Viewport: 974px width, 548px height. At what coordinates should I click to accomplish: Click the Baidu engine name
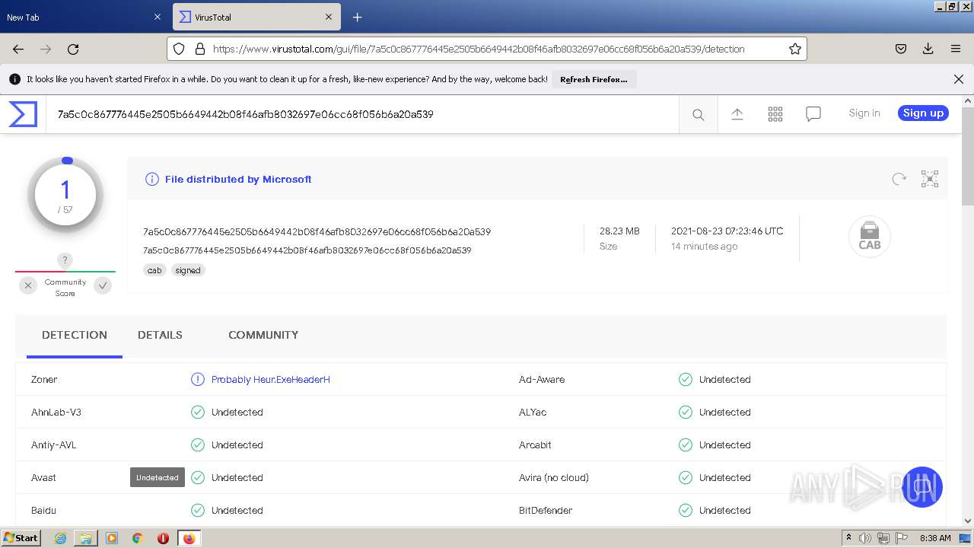coord(43,510)
